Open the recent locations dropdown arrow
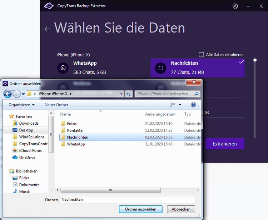The height and width of the screenshot is (220, 268). (x=23, y=94)
